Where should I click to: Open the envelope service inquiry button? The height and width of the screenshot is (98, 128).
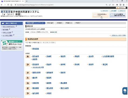(118, 15)
